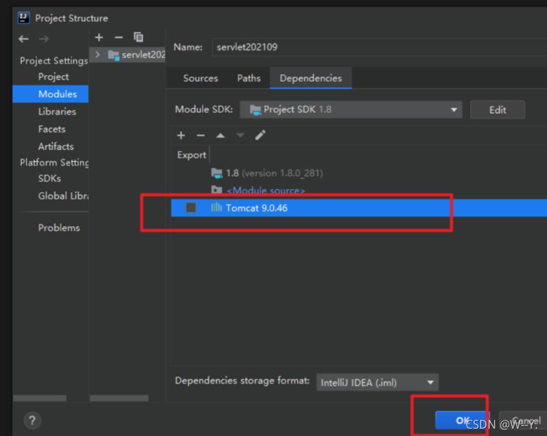Navigate back with the left arrow
This screenshot has width=547, height=436.
[x=23, y=39]
